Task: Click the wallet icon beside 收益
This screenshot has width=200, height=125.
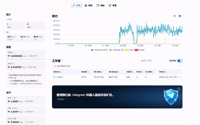Action: click(x=98, y=5)
